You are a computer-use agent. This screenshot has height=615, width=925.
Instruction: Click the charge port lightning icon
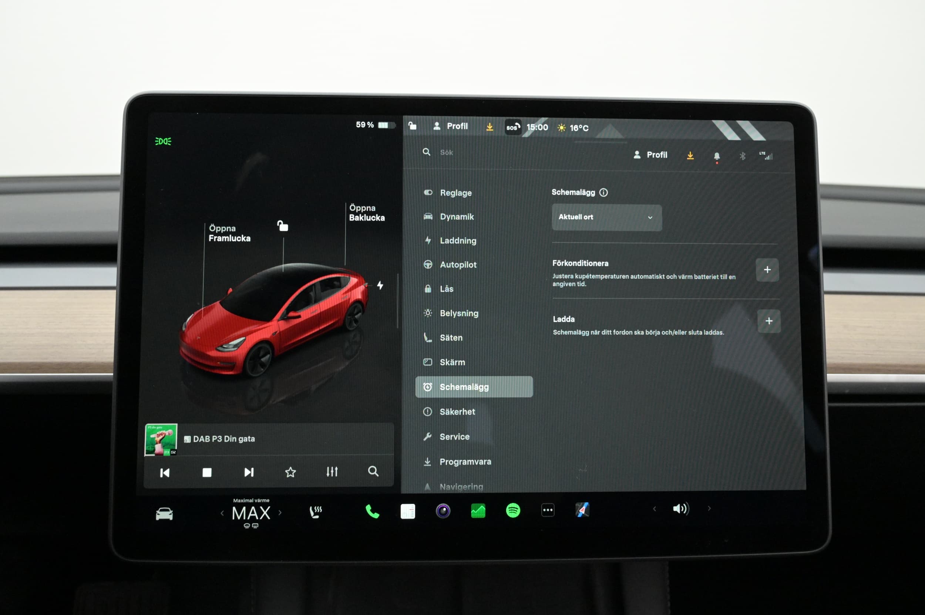[380, 285]
